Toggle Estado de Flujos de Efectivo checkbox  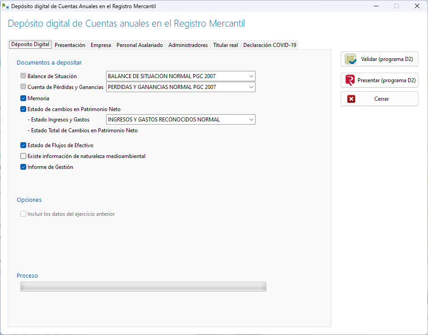[23, 145]
